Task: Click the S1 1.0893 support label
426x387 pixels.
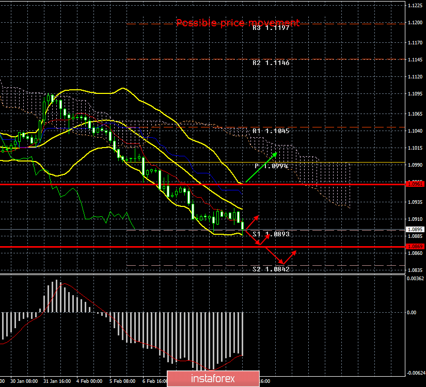Action: pyautogui.click(x=271, y=234)
